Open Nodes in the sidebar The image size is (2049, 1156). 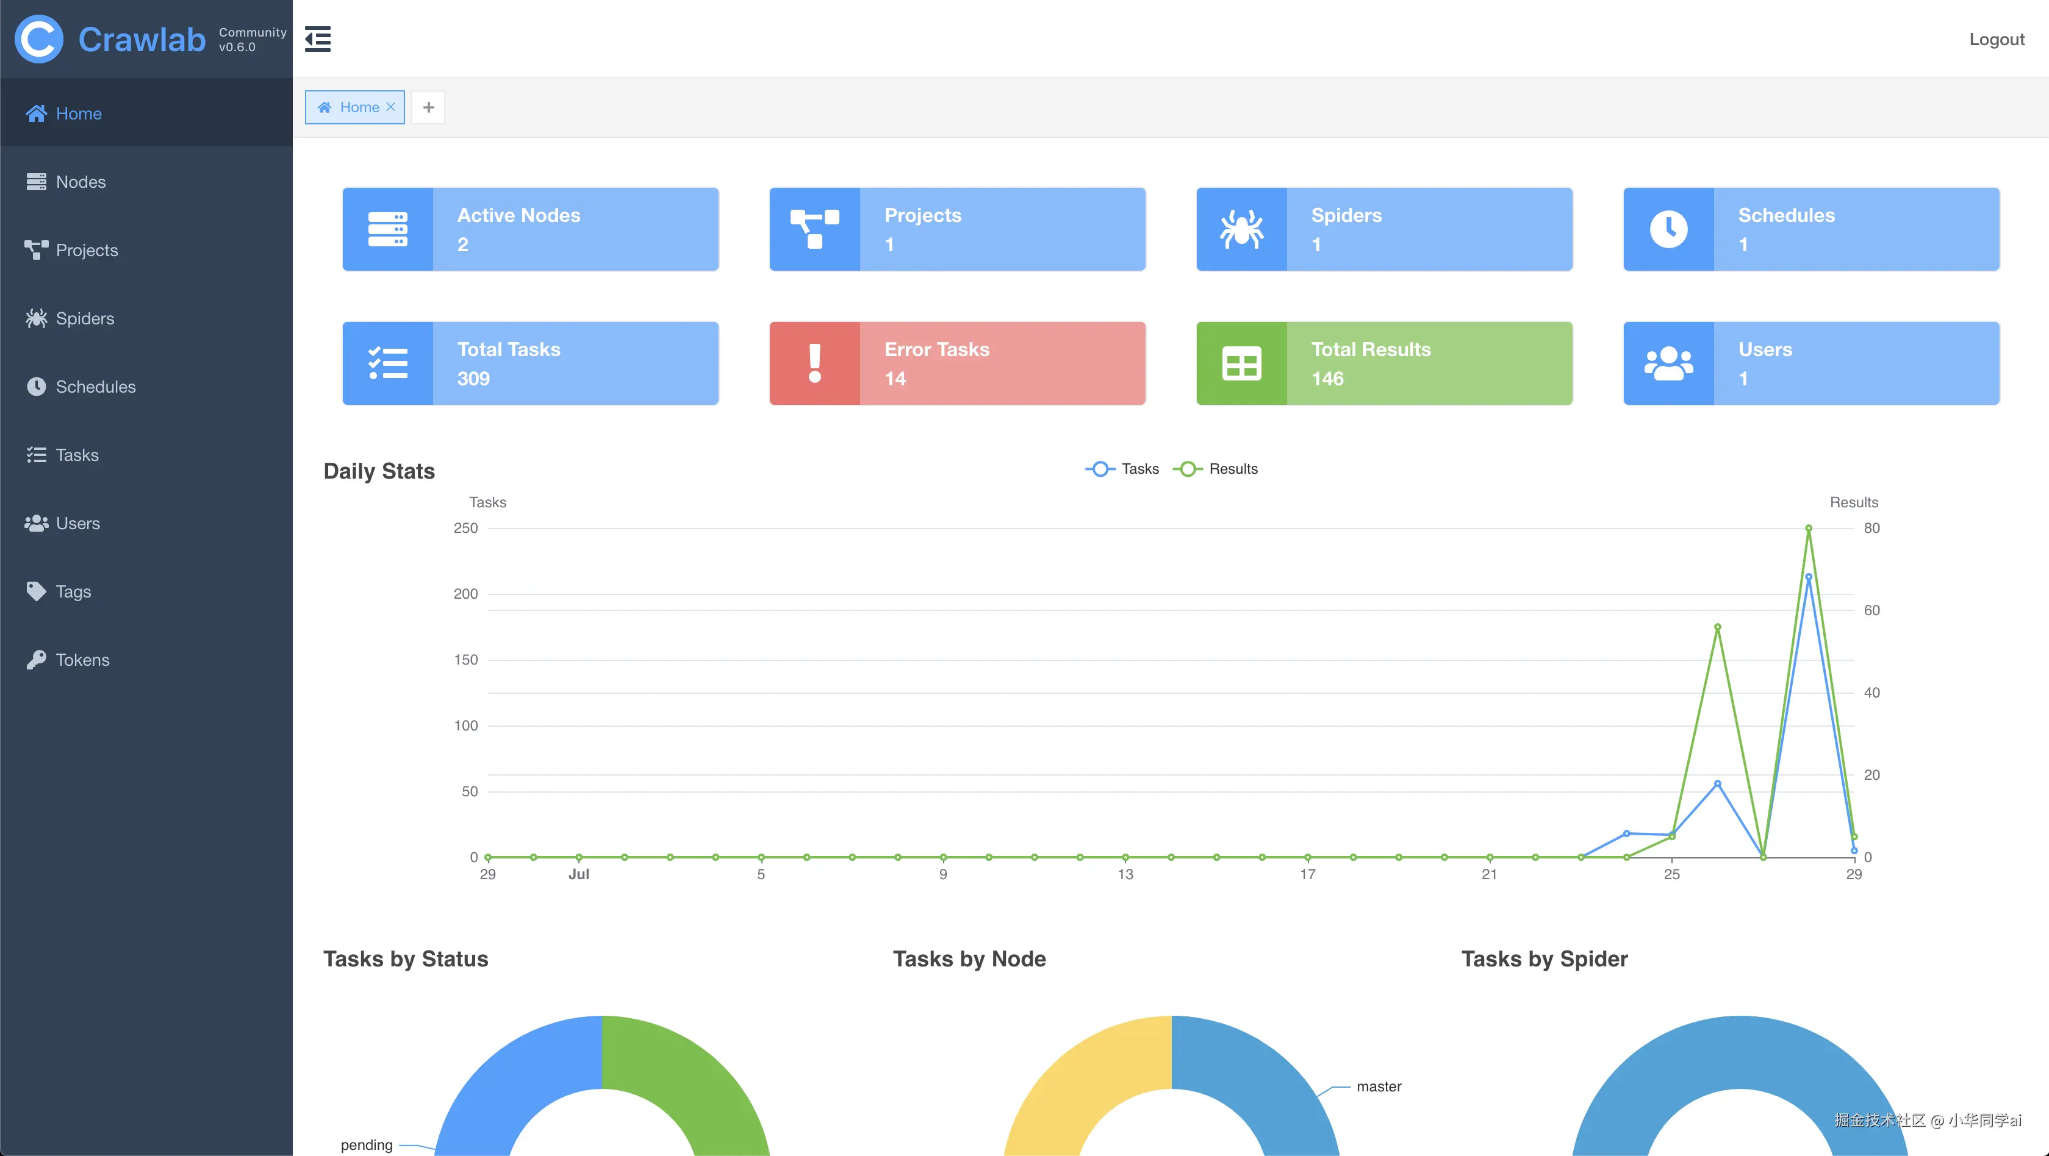tap(81, 182)
